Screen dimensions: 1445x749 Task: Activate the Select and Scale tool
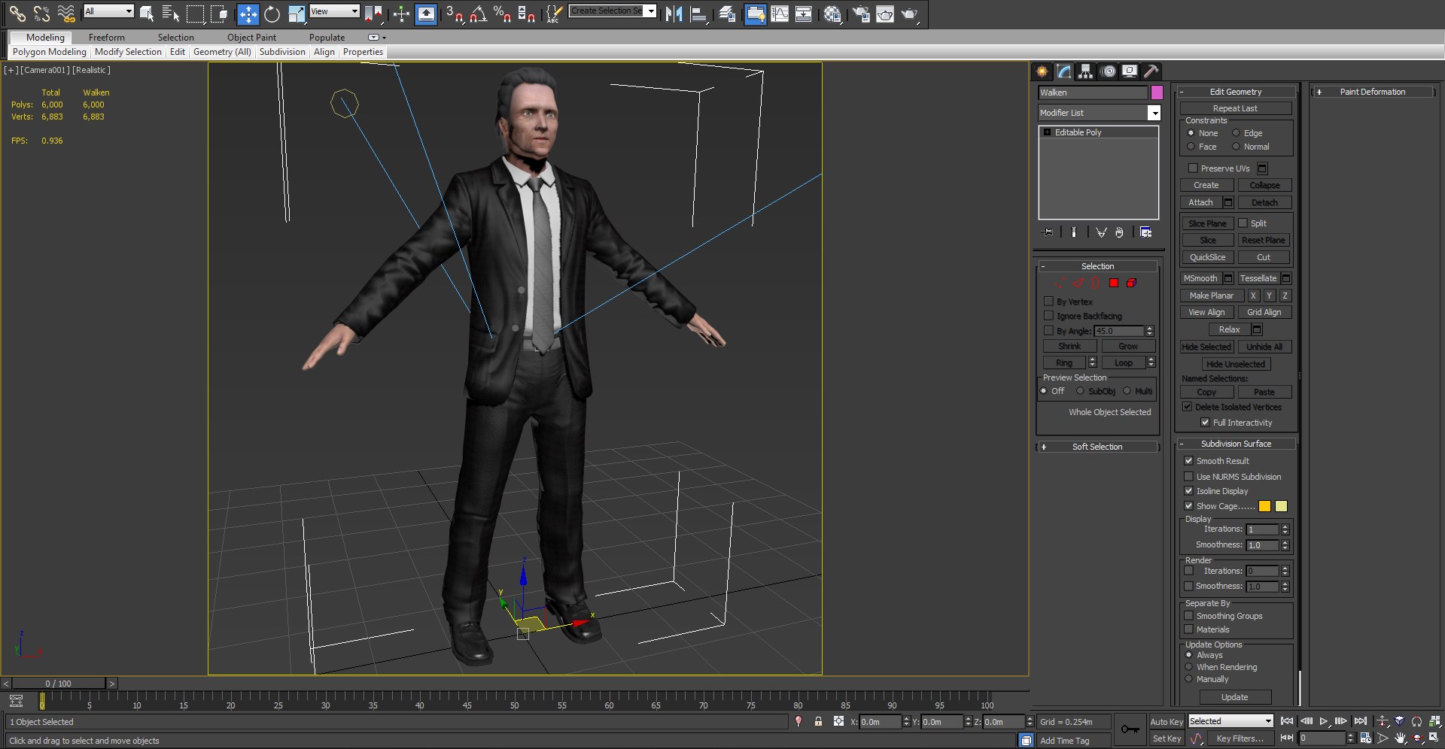[x=297, y=14]
